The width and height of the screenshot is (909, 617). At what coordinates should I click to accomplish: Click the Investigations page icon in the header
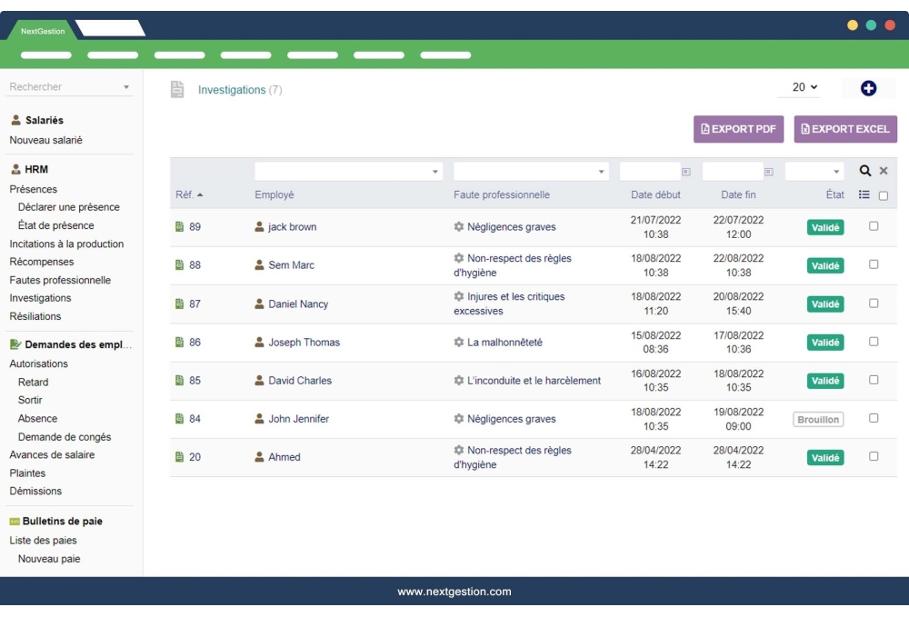coord(178,88)
